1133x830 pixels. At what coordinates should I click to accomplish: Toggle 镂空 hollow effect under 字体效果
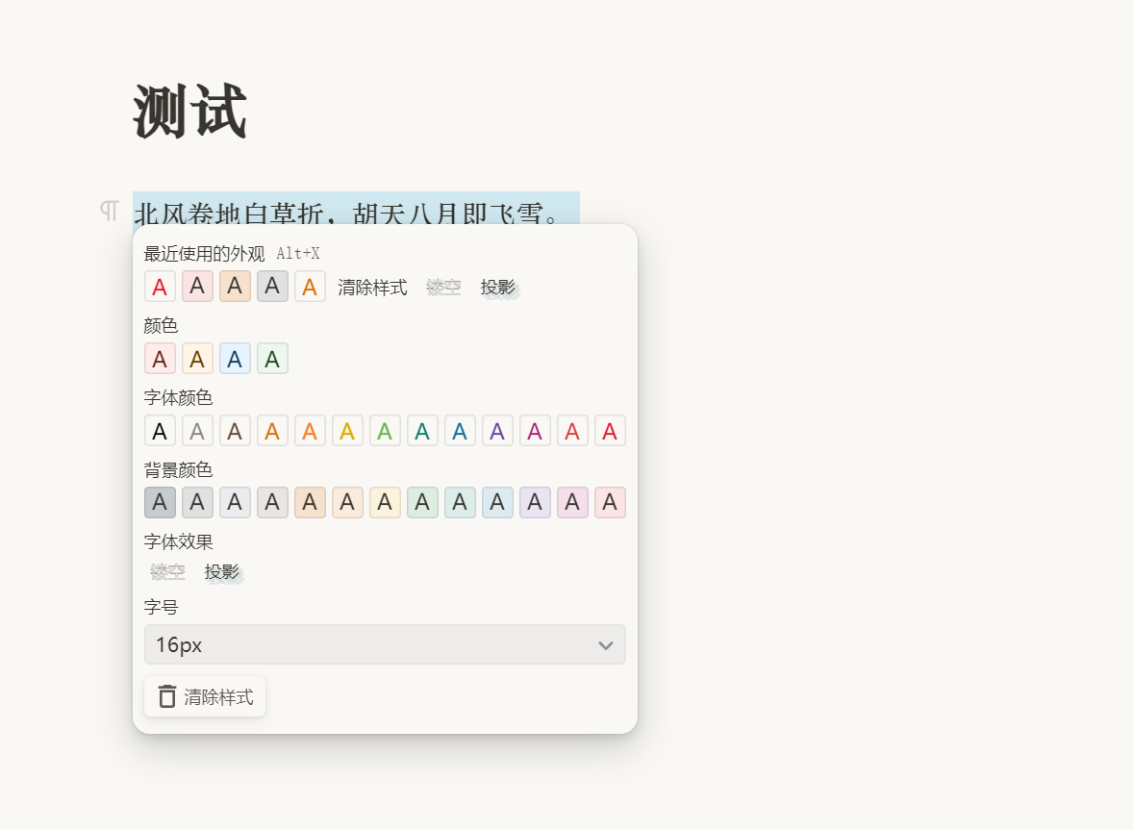tap(167, 572)
